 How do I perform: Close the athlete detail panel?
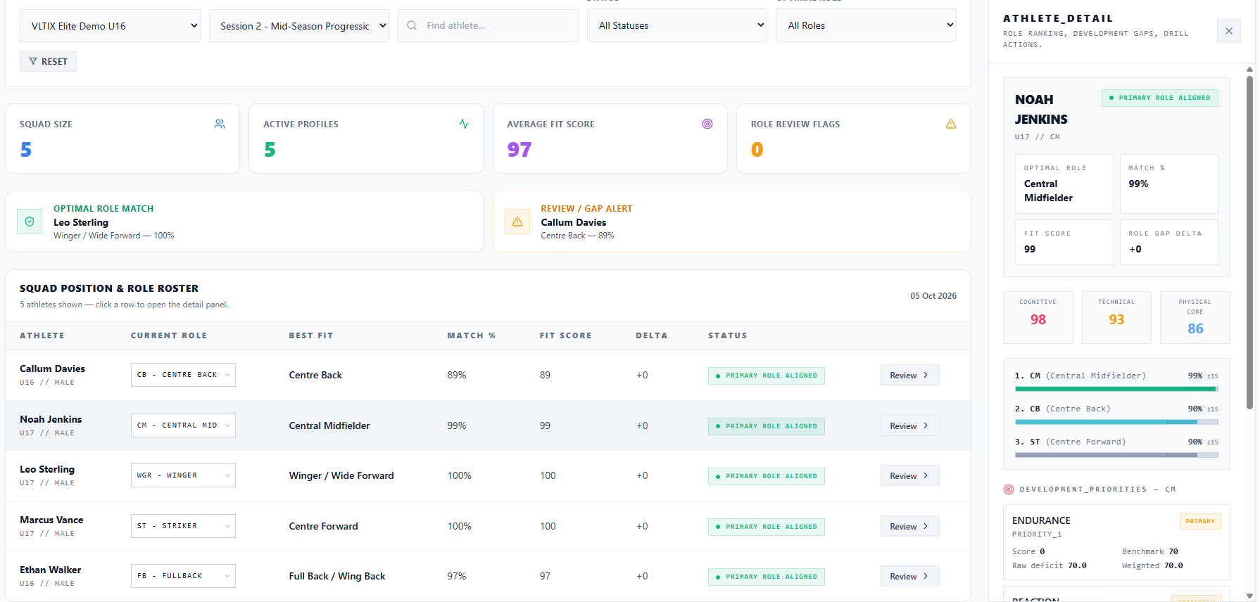pos(1229,31)
